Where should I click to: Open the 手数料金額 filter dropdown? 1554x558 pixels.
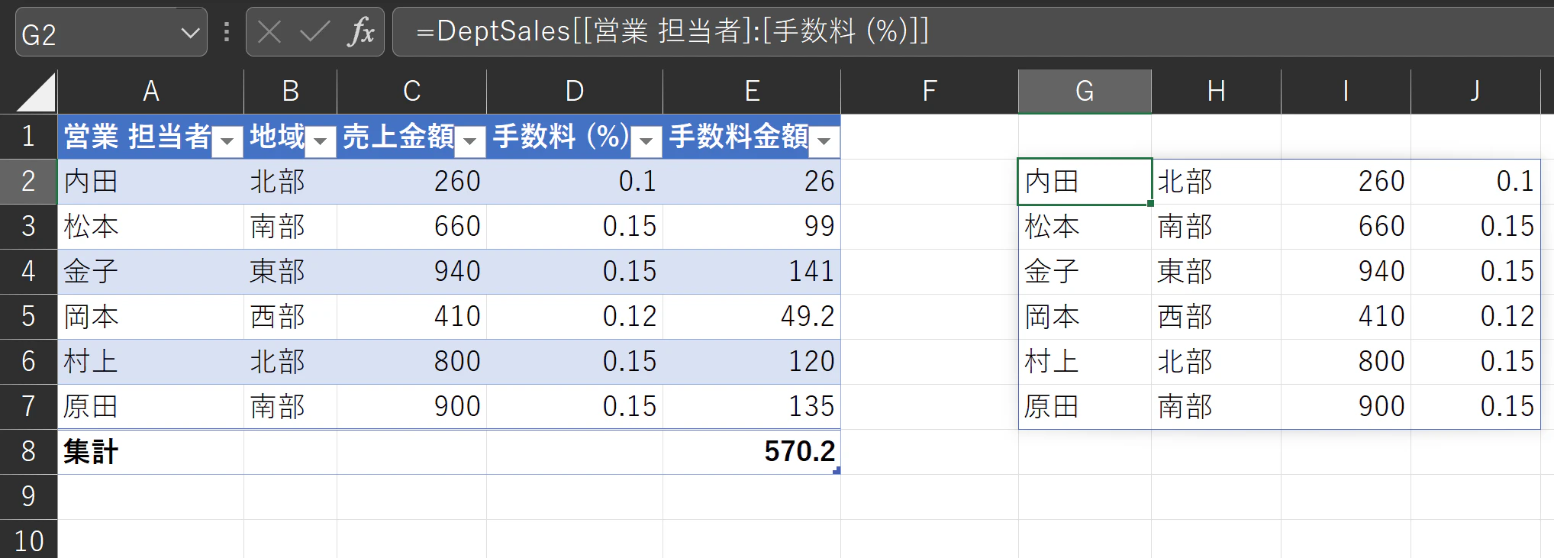point(824,141)
